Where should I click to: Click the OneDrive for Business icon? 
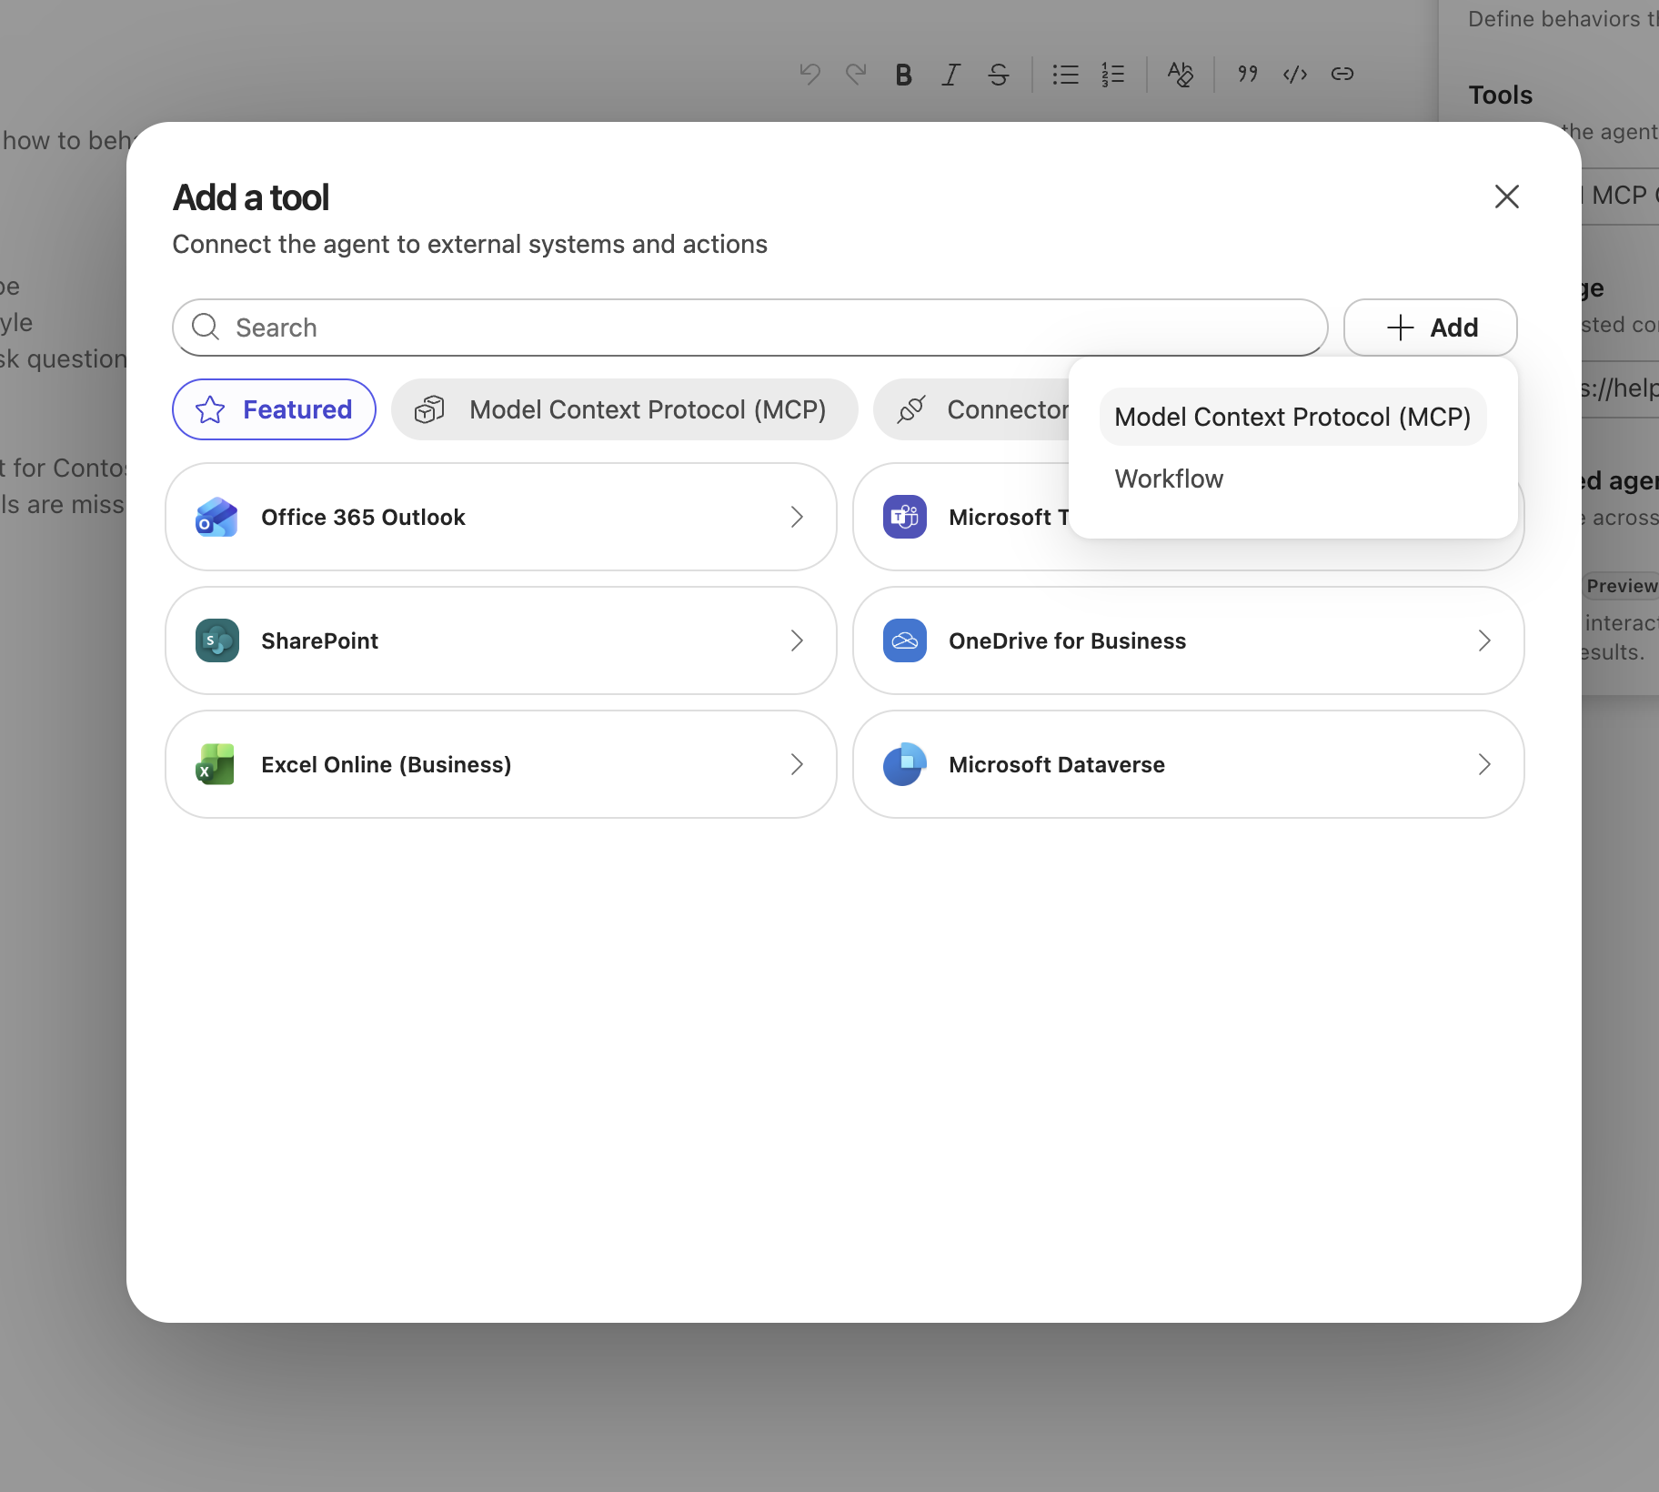tap(904, 640)
